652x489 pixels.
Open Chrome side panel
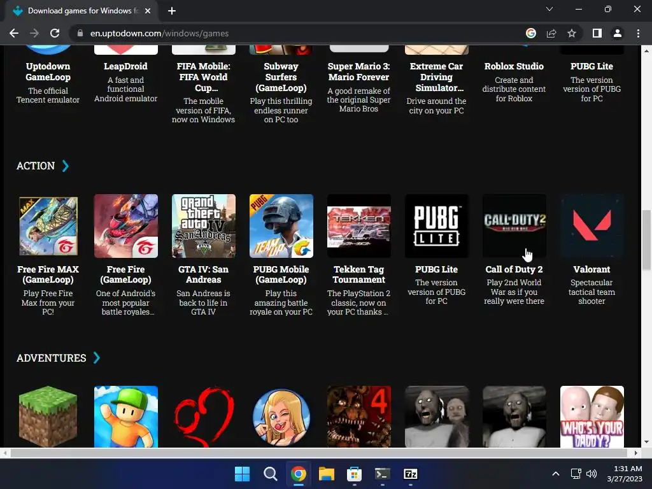click(597, 33)
